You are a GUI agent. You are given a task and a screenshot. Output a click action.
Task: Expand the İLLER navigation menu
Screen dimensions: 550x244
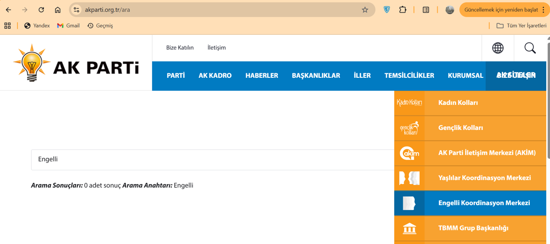[x=362, y=76]
